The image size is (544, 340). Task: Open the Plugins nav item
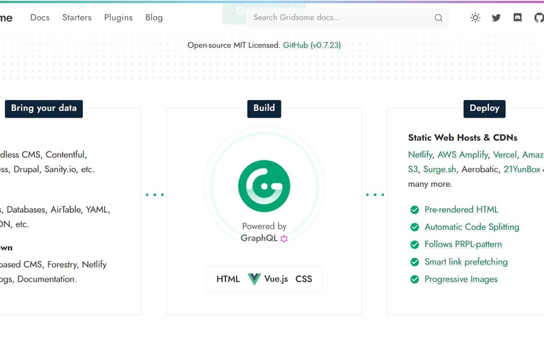(x=118, y=18)
